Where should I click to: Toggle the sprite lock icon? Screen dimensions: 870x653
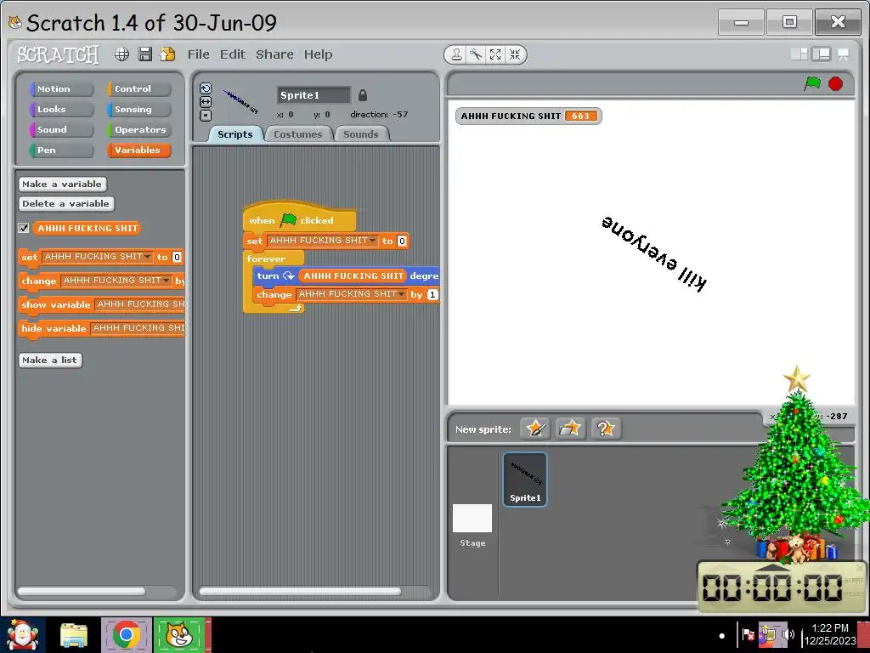pyautogui.click(x=362, y=95)
